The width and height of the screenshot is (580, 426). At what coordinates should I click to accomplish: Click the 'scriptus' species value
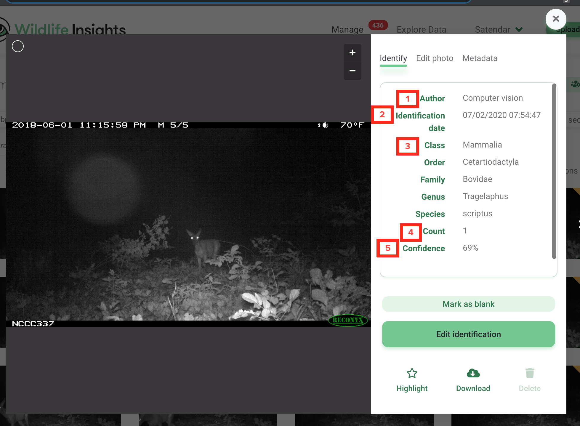[x=477, y=214]
